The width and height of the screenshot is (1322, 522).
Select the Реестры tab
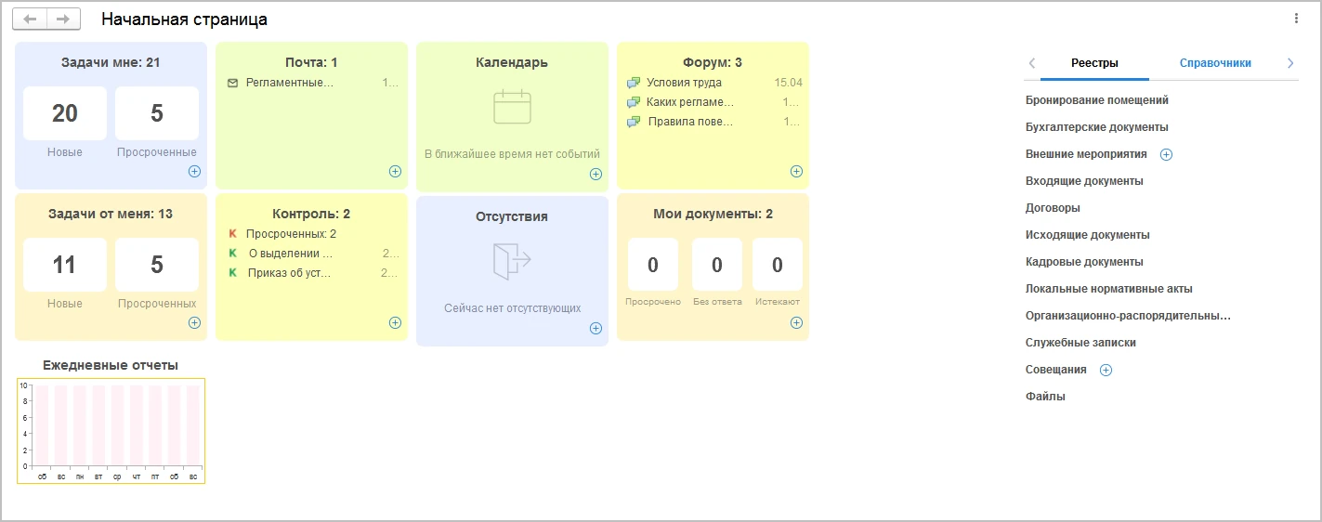[1093, 63]
